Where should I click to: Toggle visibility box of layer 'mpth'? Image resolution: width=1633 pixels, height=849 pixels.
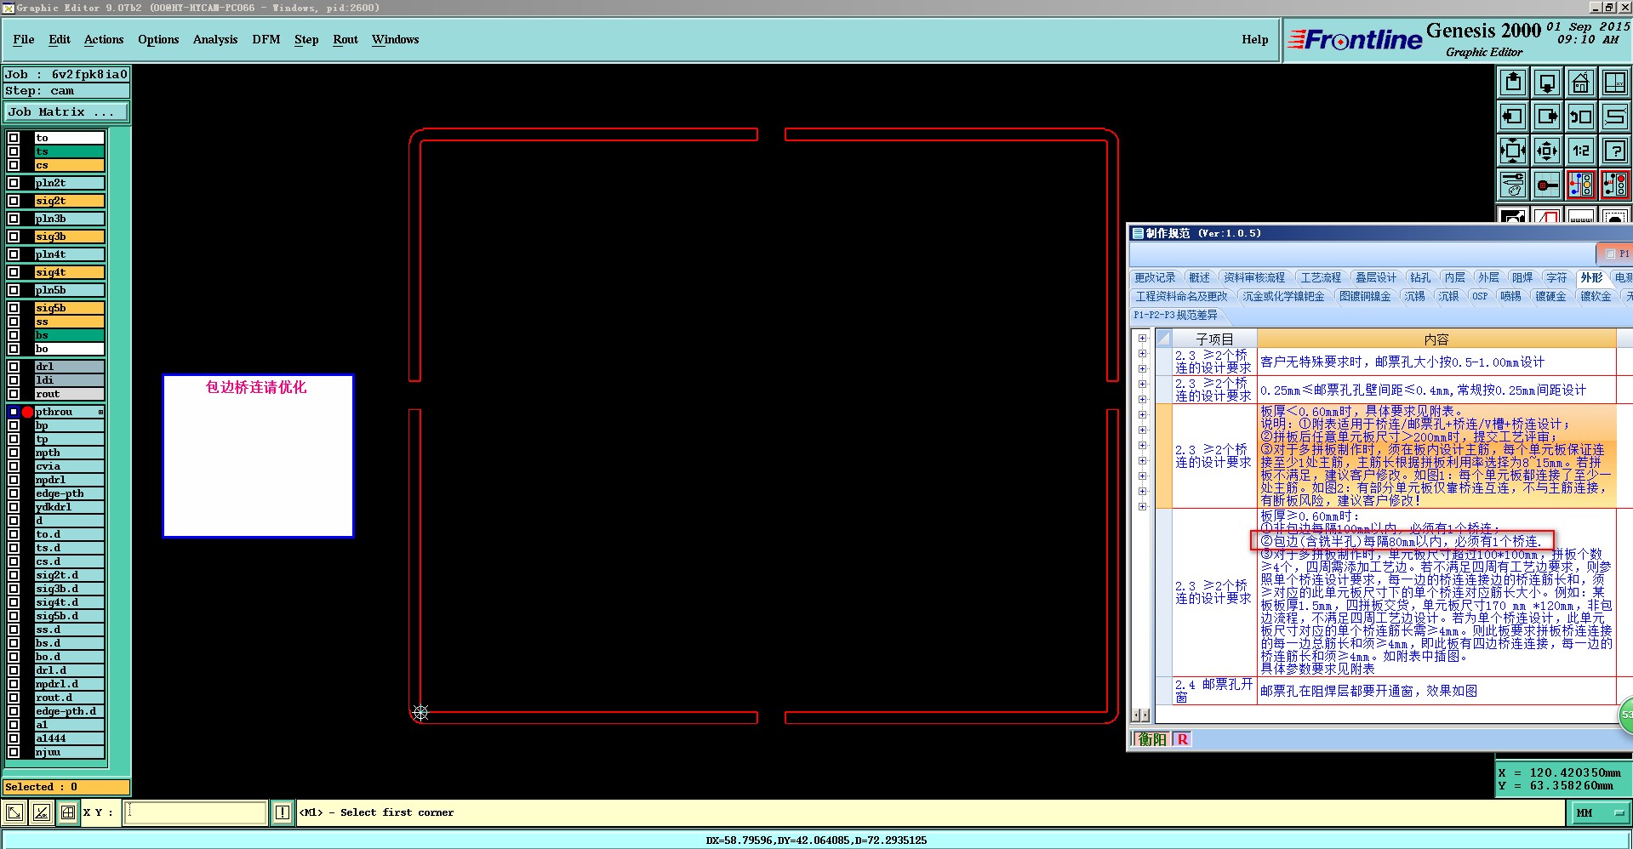[14, 453]
